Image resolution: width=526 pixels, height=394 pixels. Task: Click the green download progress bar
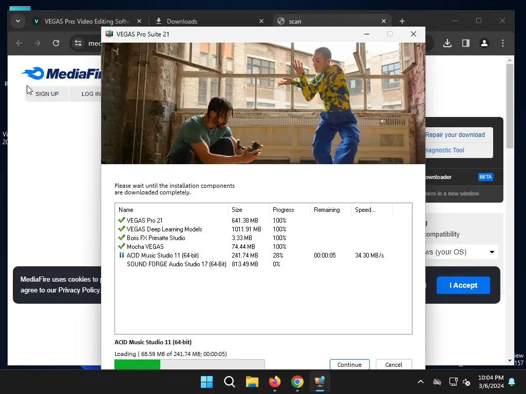pos(137,364)
